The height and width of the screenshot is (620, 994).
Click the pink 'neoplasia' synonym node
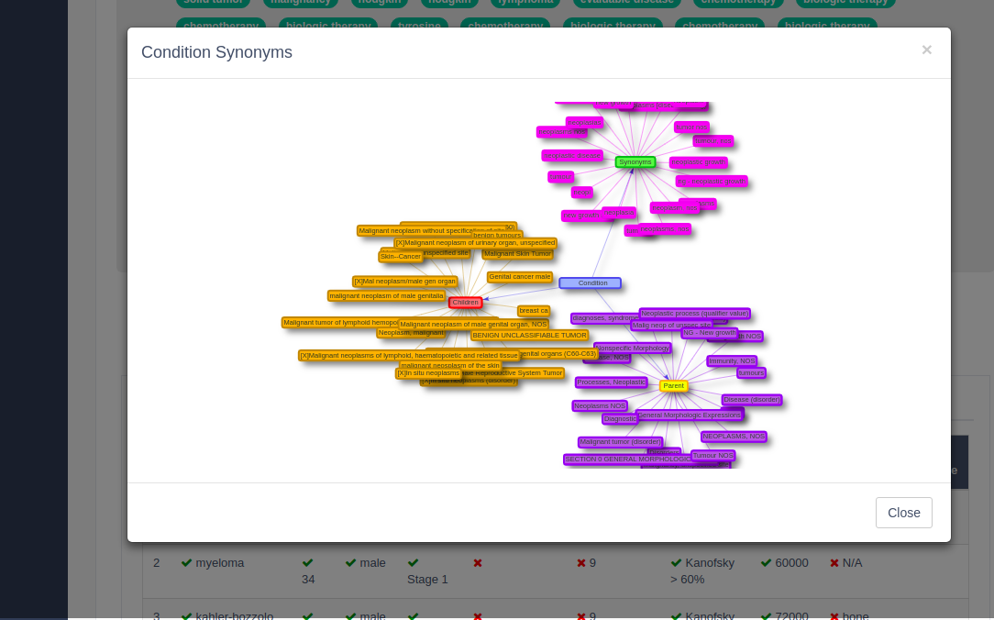point(619,213)
